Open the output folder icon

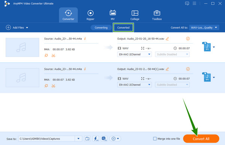coord(87,139)
